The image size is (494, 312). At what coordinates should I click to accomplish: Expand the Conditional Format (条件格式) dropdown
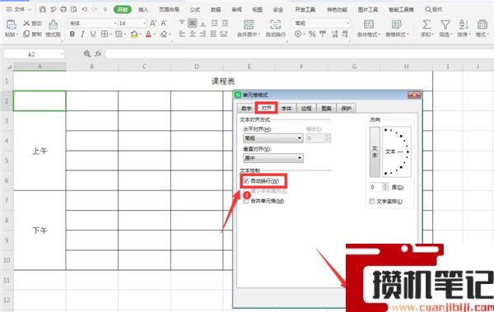[x=380, y=35]
